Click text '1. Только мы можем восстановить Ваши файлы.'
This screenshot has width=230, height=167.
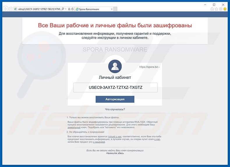tap(93, 117)
